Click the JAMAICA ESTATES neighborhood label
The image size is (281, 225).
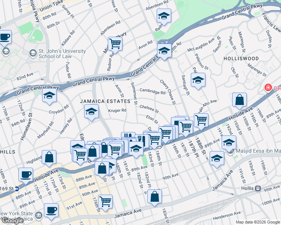[x=105, y=101]
